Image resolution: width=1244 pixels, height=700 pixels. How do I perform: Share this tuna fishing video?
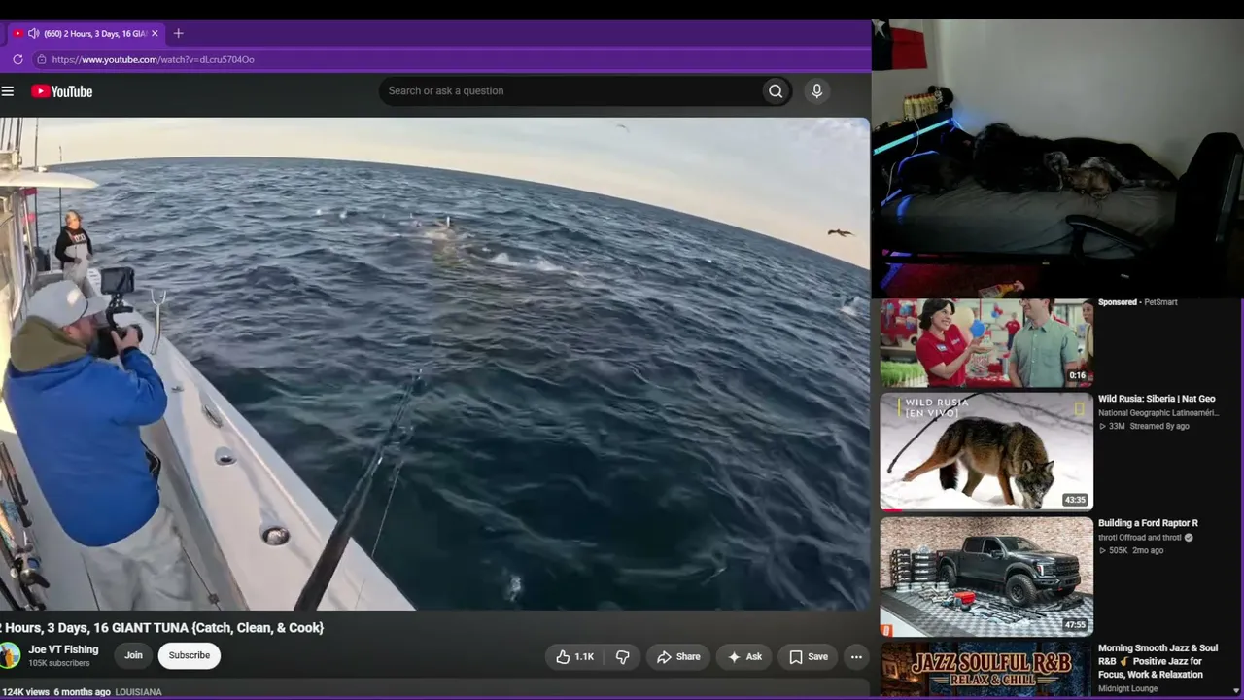678,657
